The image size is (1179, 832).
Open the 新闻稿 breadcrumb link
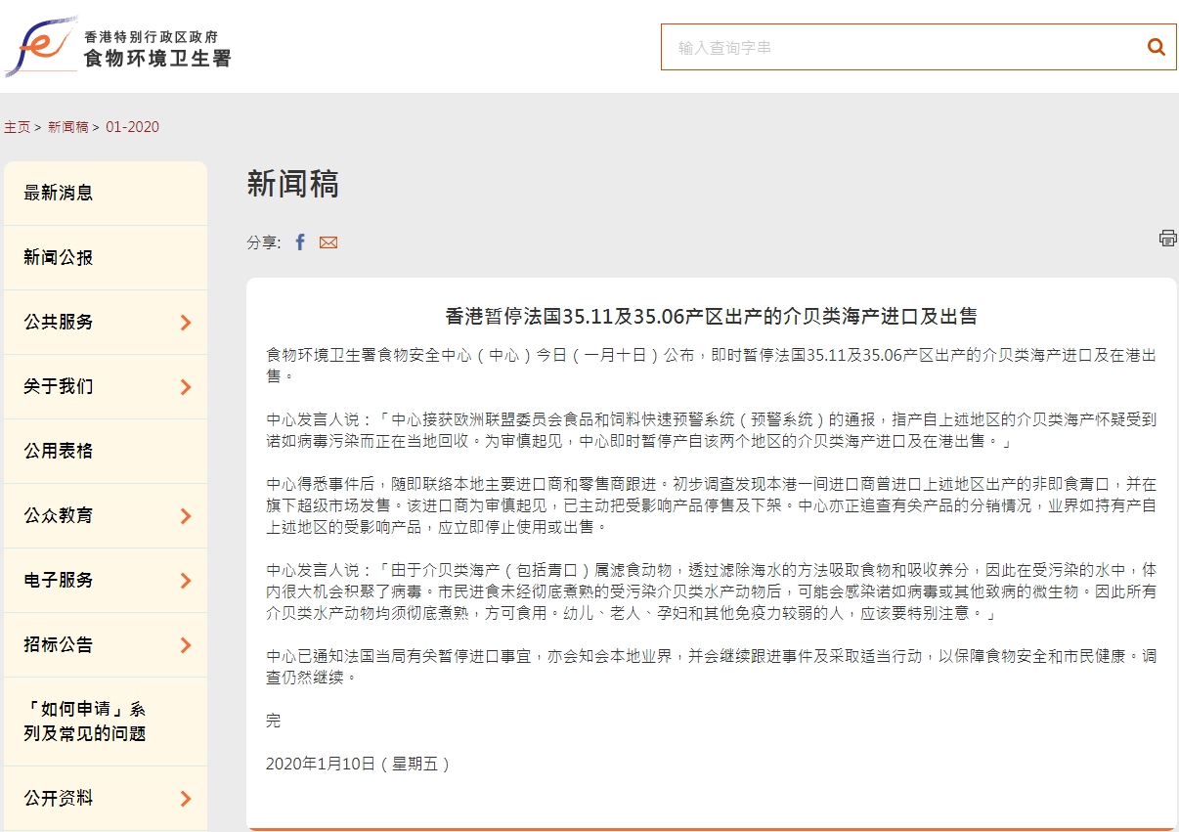[68, 127]
